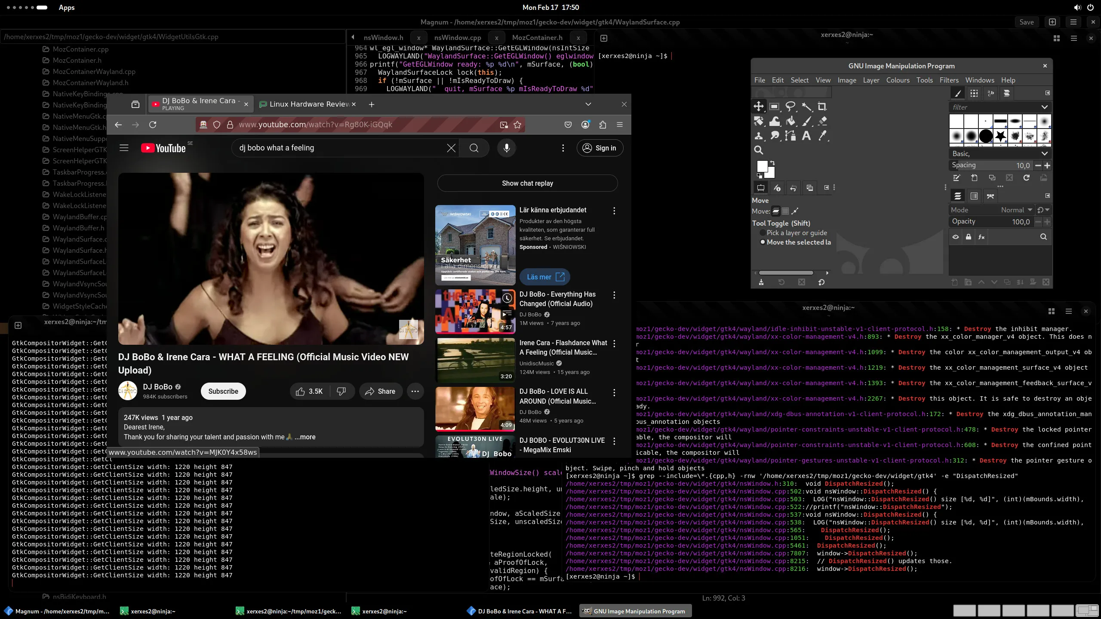The height and width of the screenshot is (619, 1101).
Task: Select the Paths tool in GIMP
Action: (790, 136)
